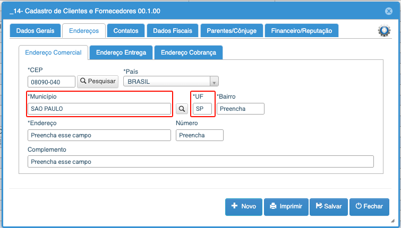The height and width of the screenshot is (228, 401).
Task: Select the Dados Fiscais tab
Action: coord(173,31)
